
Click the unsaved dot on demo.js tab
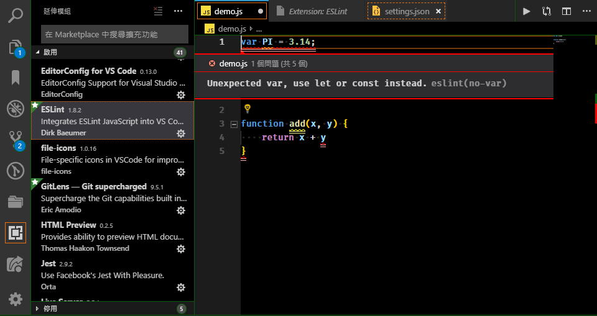coord(261,11)
